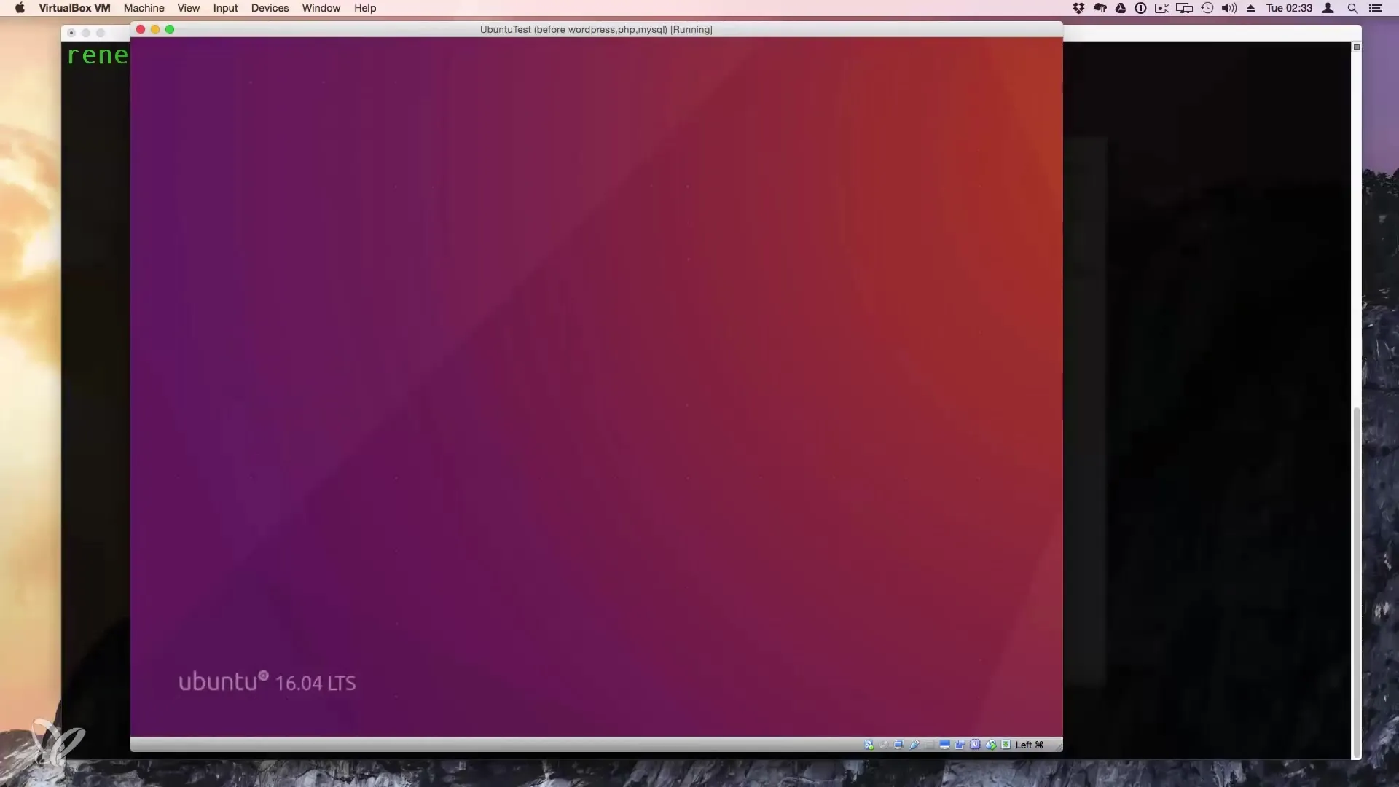
Task: Open Notification Center
Action: point(1376,8)
